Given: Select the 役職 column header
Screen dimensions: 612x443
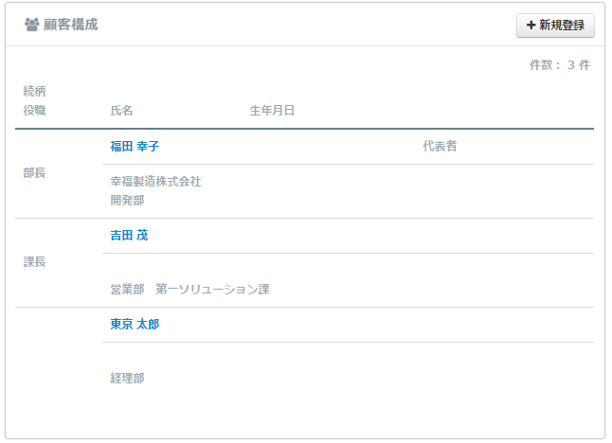Looking at the screenshot, I should (34, 111).
